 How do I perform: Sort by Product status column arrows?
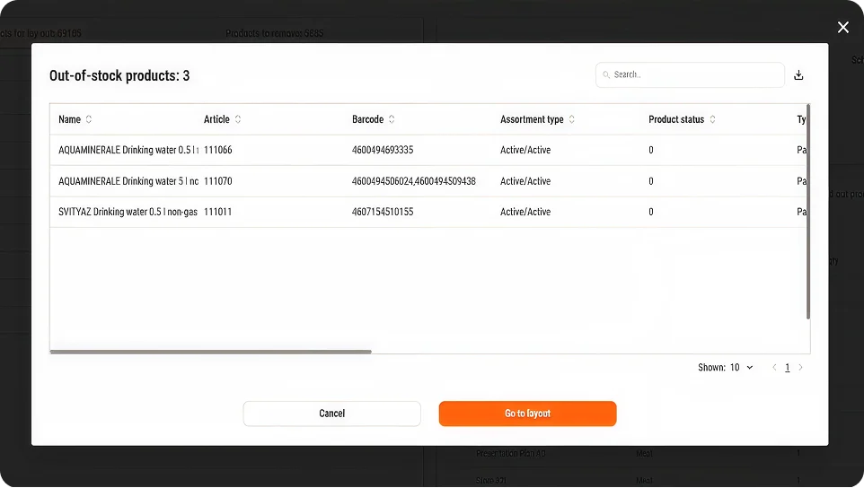point(712,119)
